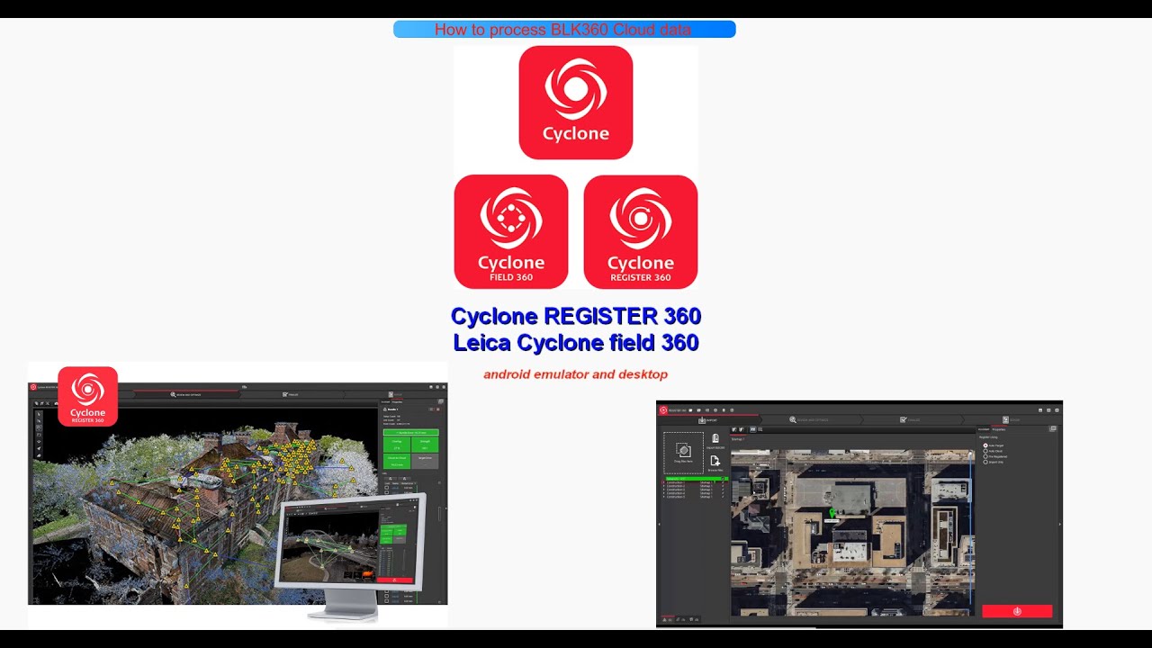
Task: Open the Review and Optimize tab in the point-cloud window
Action: tap(186, 394)
